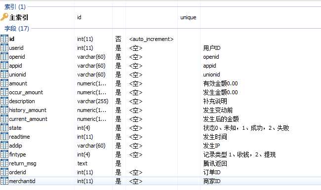Select the return_msg field name
321x190 pixels.
[x=23, y=164]
